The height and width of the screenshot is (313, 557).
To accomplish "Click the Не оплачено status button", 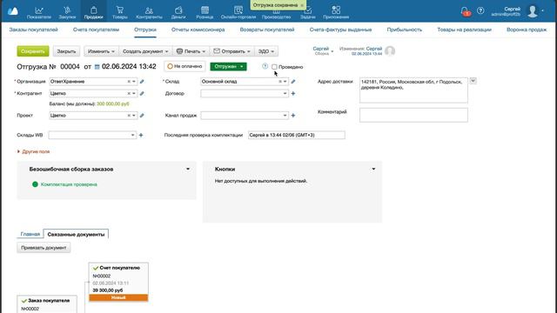I will tap(185, 66).
